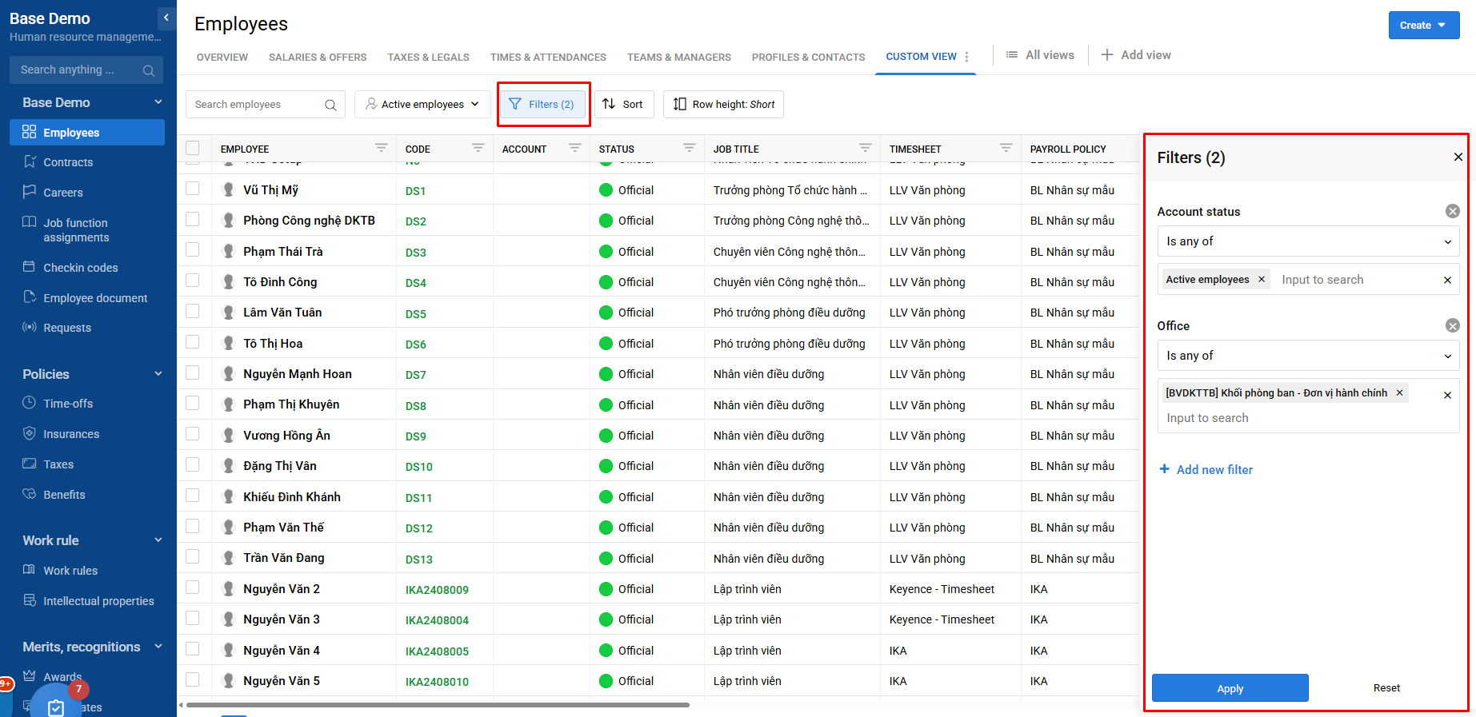The height and width of the screenshot is (717, 1476).
Task: Switch to Teams & Managers tab
Action: (x=679, y=58)
